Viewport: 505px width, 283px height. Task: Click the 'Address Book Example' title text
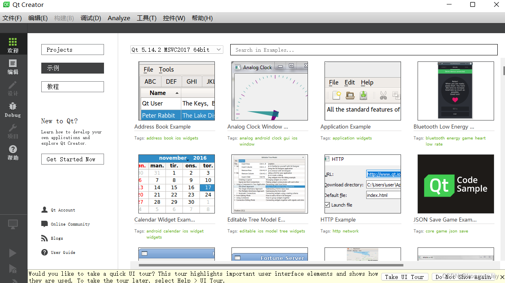162,127
